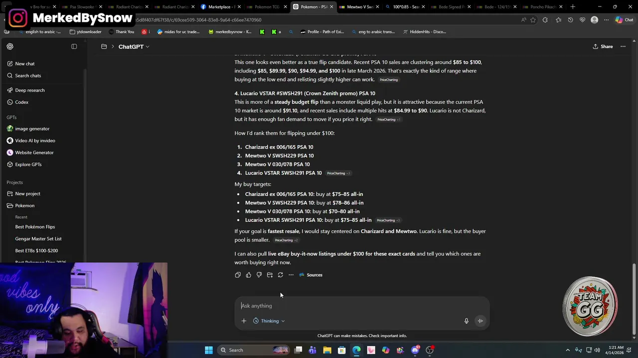
Task: Click in the Ask anything input field
Action: (362, 306)
